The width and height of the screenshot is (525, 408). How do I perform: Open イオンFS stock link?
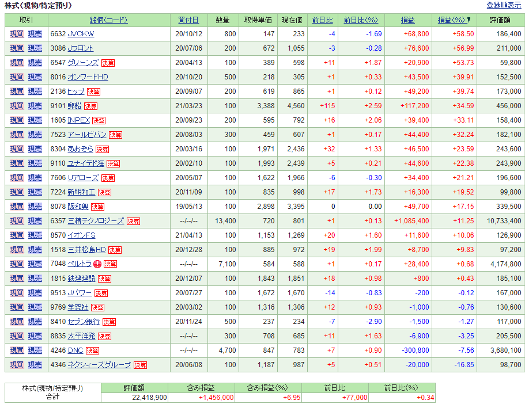[x=81, y=235]
